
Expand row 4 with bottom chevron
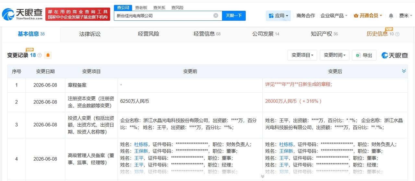262,176
